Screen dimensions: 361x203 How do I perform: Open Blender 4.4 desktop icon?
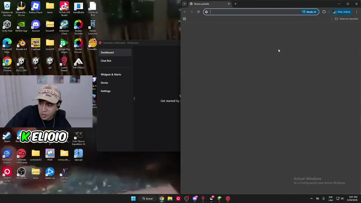[x=21, y=45]
